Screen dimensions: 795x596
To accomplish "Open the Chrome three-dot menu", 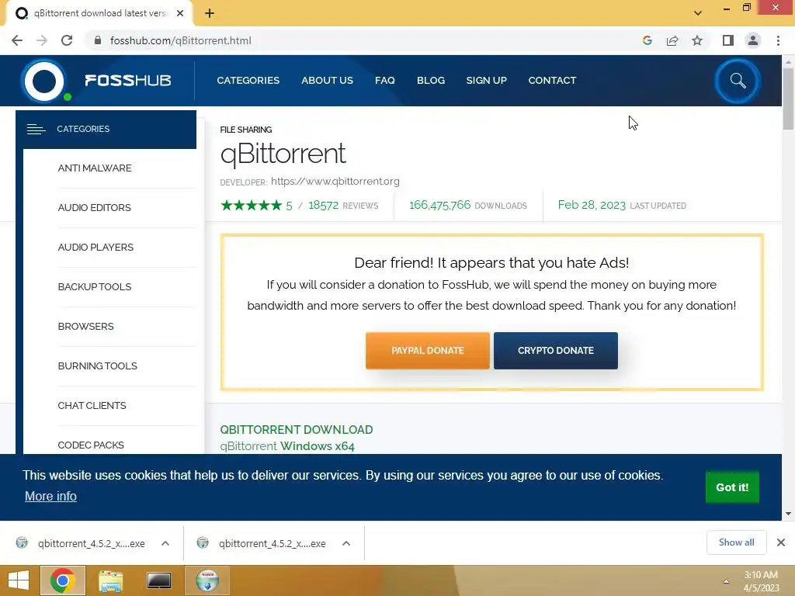I will point(778,40).
